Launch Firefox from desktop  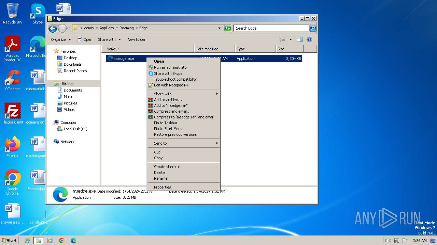12,147
